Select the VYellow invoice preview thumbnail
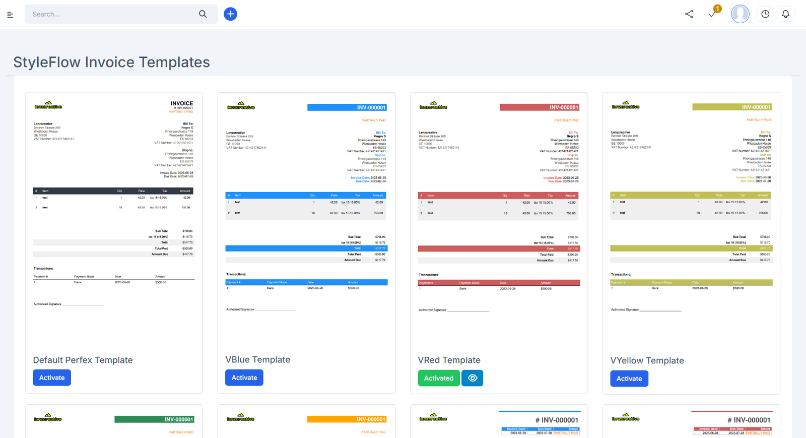This screenshot has height=438, width=806. pyautogui.click(x=691, y=212)
